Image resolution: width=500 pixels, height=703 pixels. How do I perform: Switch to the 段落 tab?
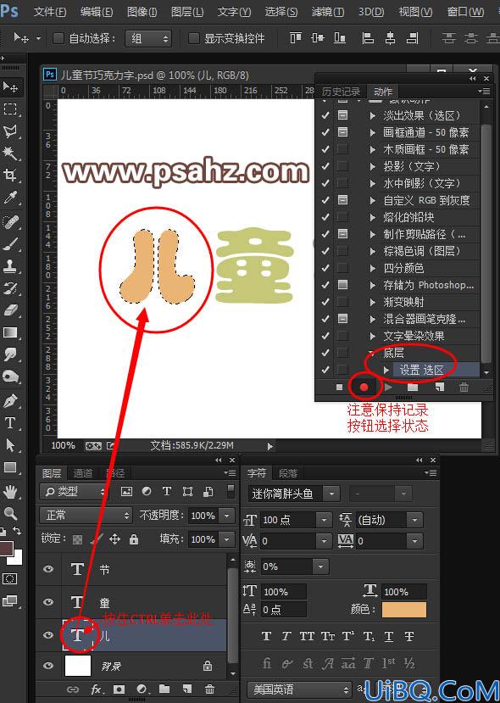(288, 473)
